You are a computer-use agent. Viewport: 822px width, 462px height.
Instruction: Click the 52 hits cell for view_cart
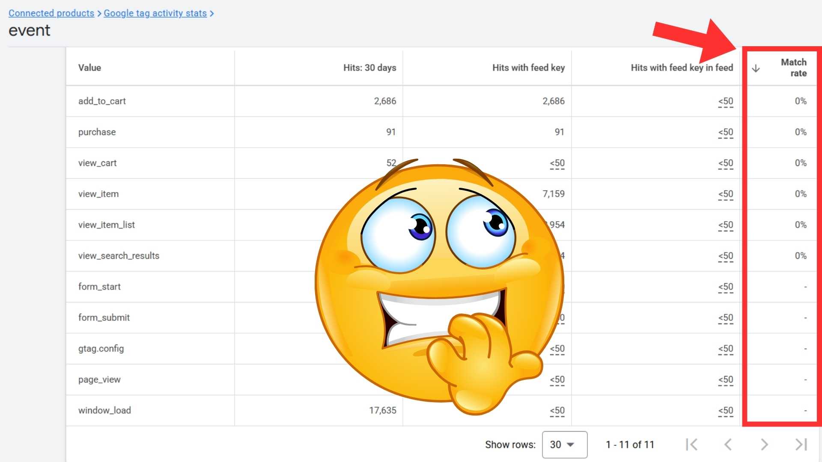tap(391, 163)
